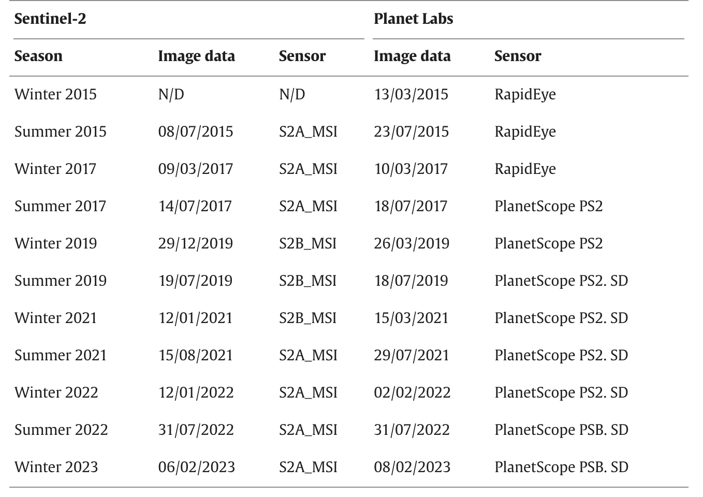Click the 15/08/2021 image date cell

(x=196, y=355)
